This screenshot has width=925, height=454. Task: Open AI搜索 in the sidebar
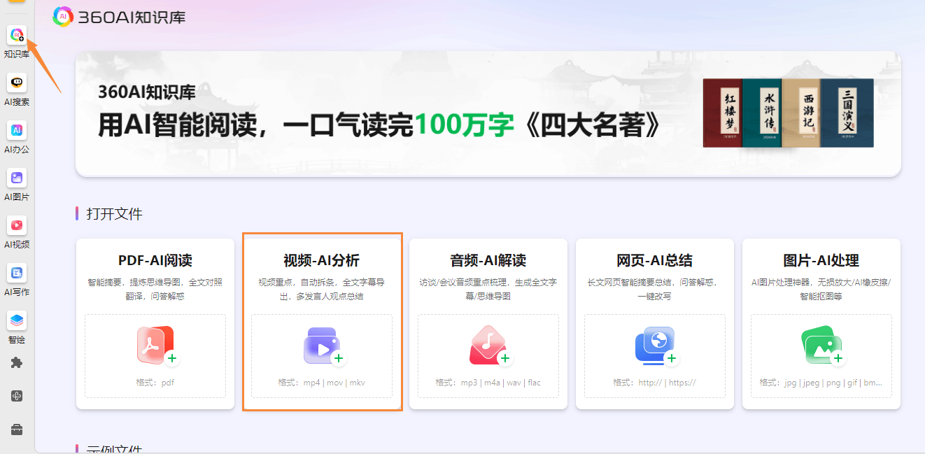point(17,83)
